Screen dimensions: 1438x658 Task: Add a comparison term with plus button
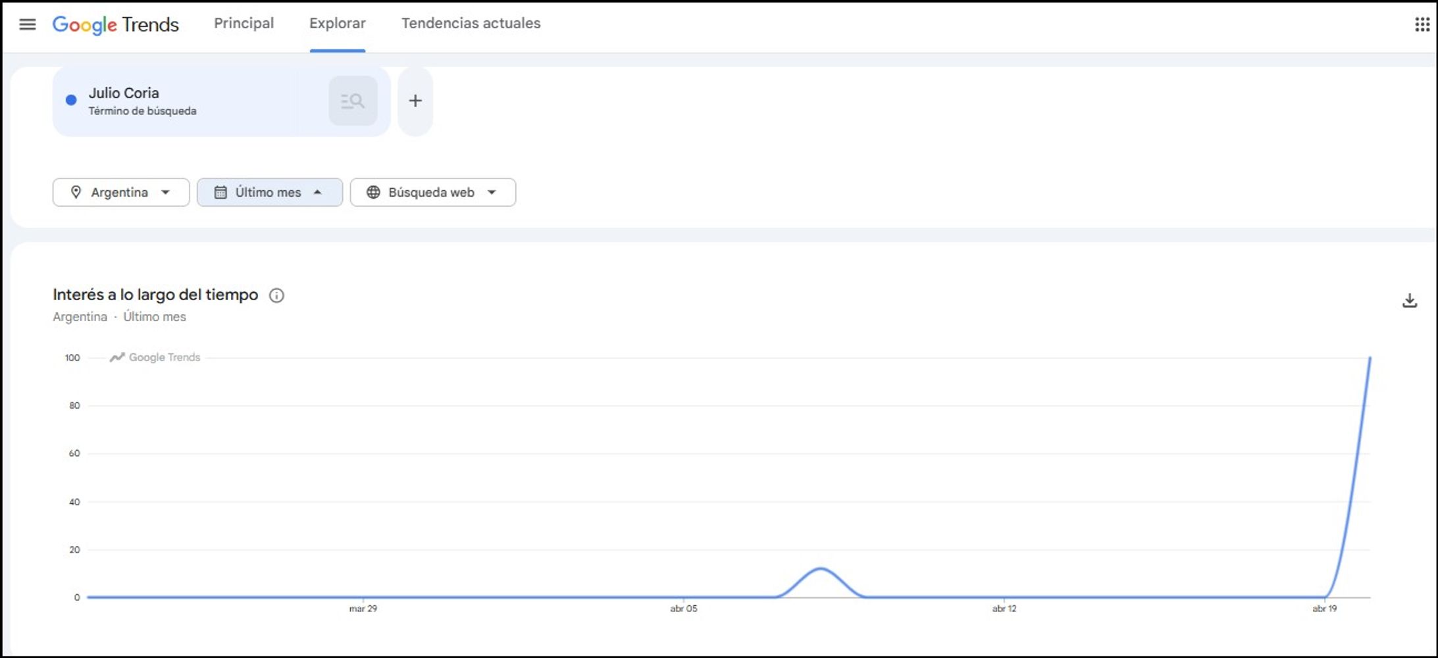415,101
